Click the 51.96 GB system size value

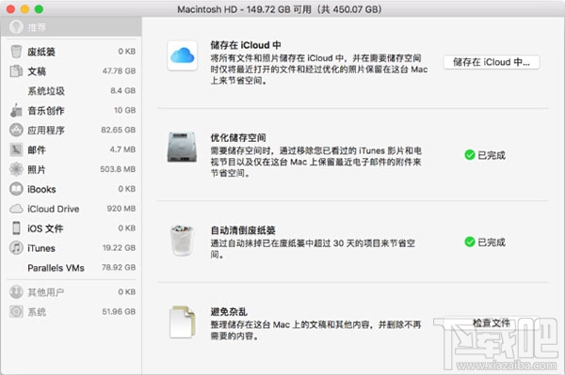pyautogui.click(x=119, y=311)
